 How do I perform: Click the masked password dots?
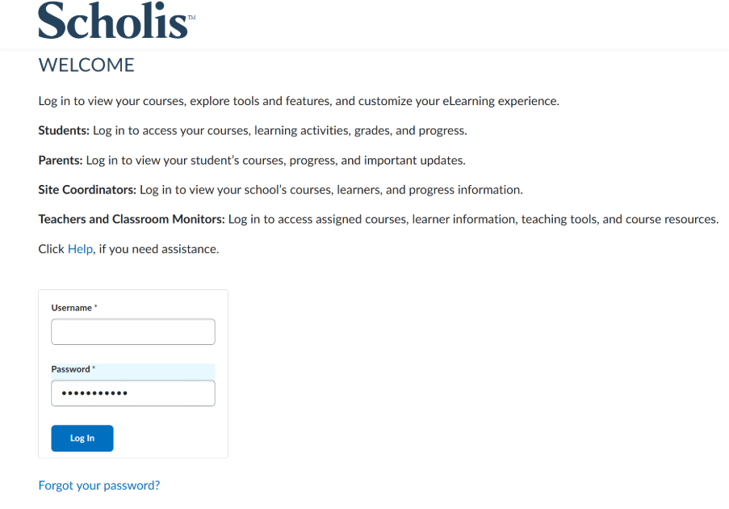(94, 393)
